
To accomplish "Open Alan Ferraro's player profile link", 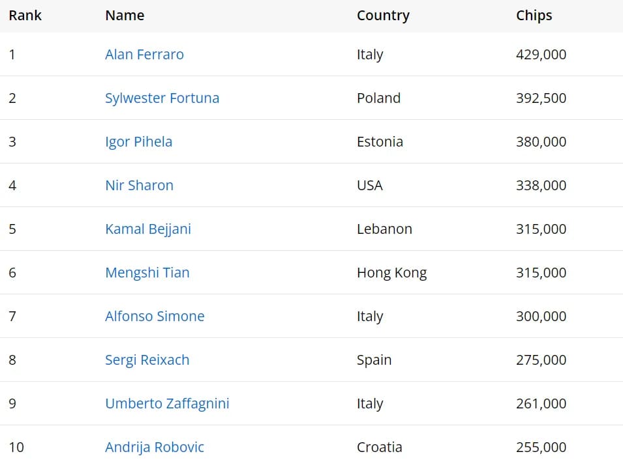I will tap(144, 54).
